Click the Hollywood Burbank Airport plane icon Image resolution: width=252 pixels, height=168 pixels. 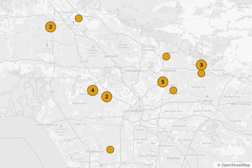(x=93, y=47)
